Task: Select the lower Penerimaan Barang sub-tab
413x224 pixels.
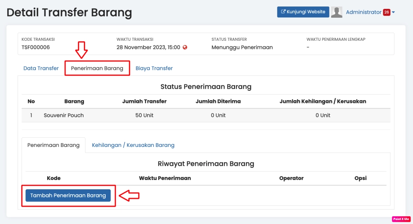Action: [53, 145]
